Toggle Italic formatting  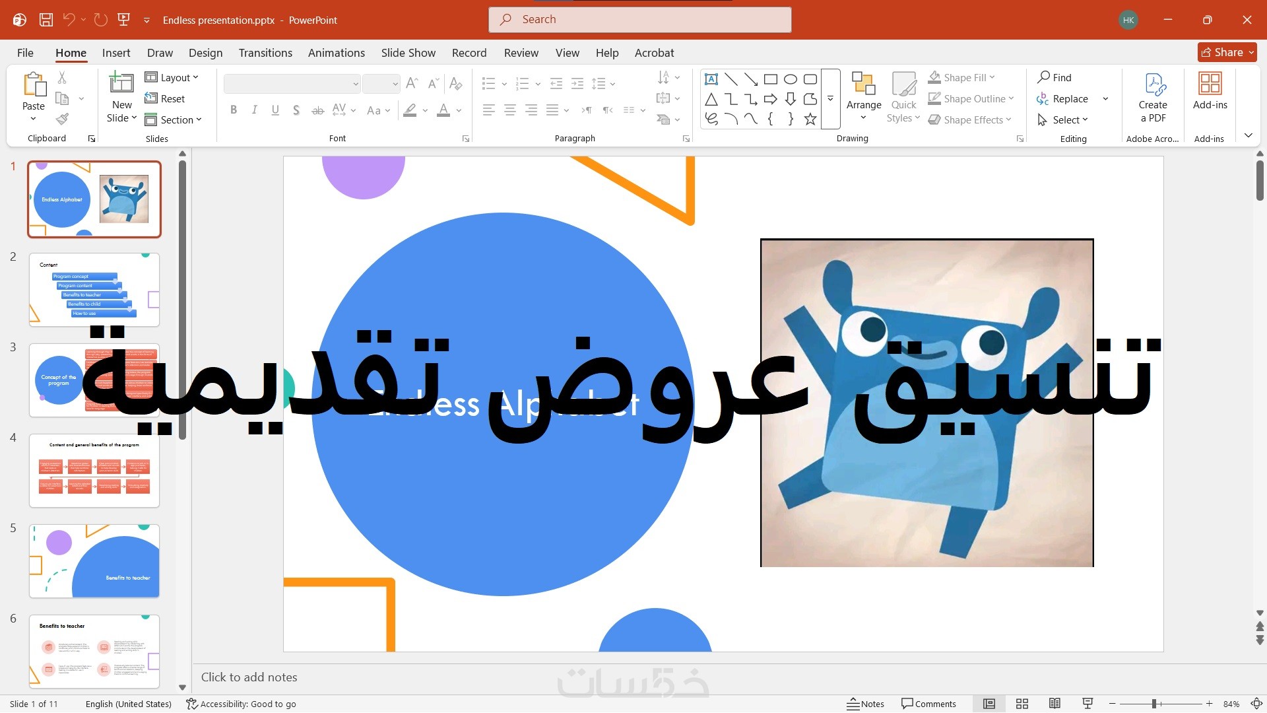[254, 110]
